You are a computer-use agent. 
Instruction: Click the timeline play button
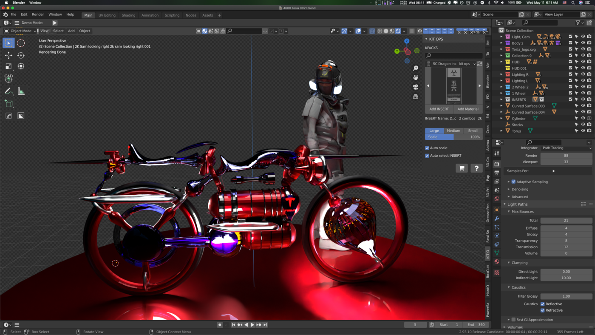[252, 325]
